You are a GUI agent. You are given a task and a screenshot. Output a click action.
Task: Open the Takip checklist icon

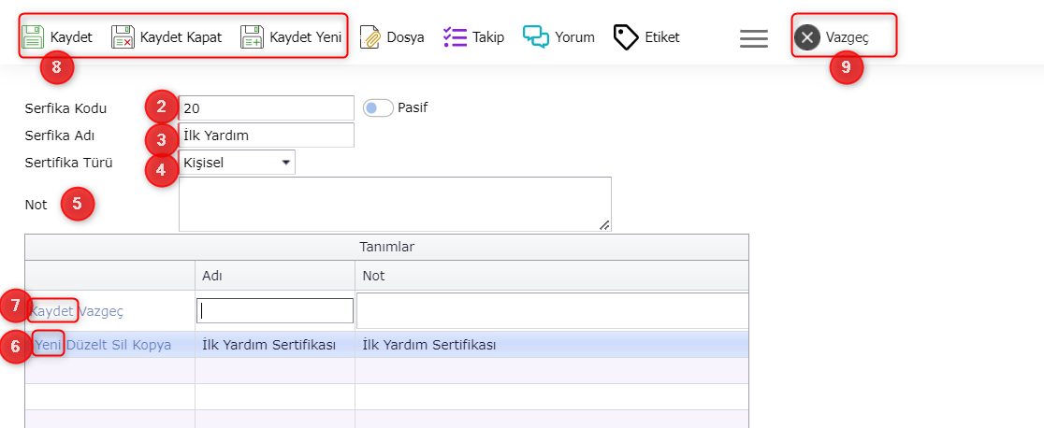[455, 37]
